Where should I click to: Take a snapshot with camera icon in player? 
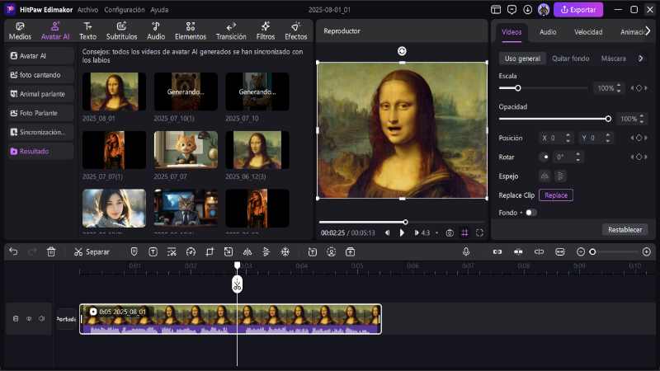tap(450, 232)
